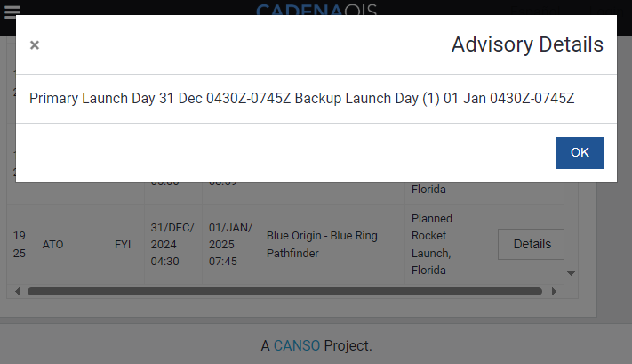The image size is (632, 364).
Task: Click the Primary Launch Day advisory text
Action: [301, 98]
